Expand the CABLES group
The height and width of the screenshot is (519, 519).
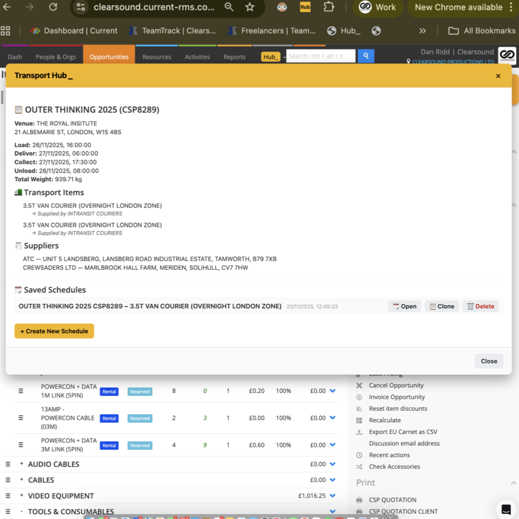pos(21,480)
